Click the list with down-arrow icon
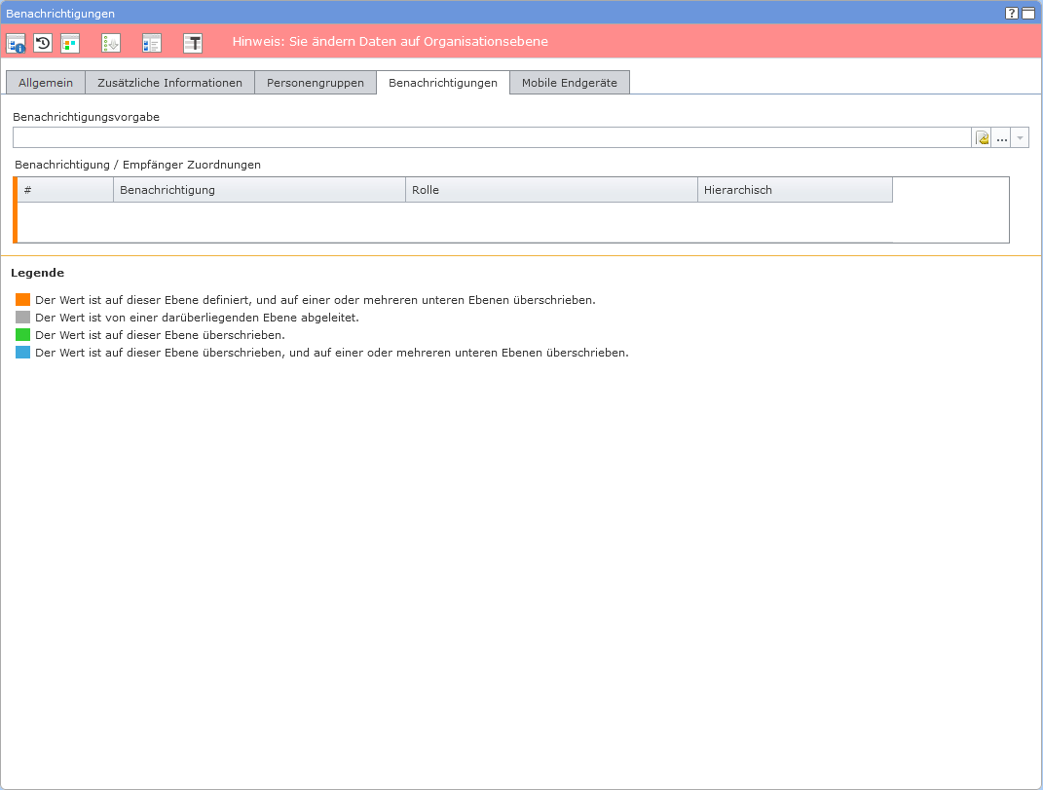This screenshot has width=1043, height=790. [x=111, y=43]
